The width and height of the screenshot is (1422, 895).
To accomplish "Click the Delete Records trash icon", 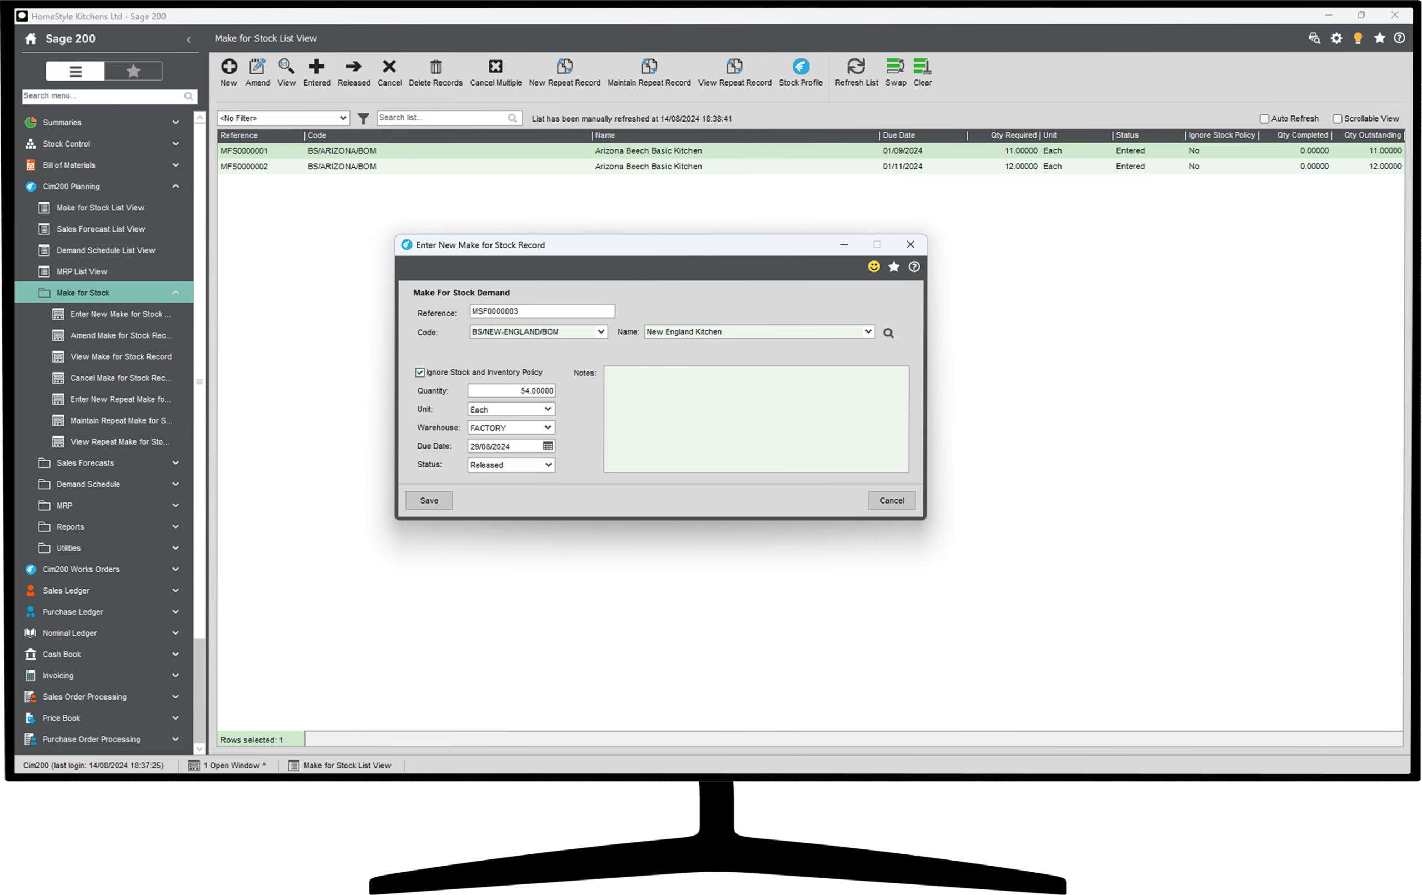I will [x=436, y=67].
